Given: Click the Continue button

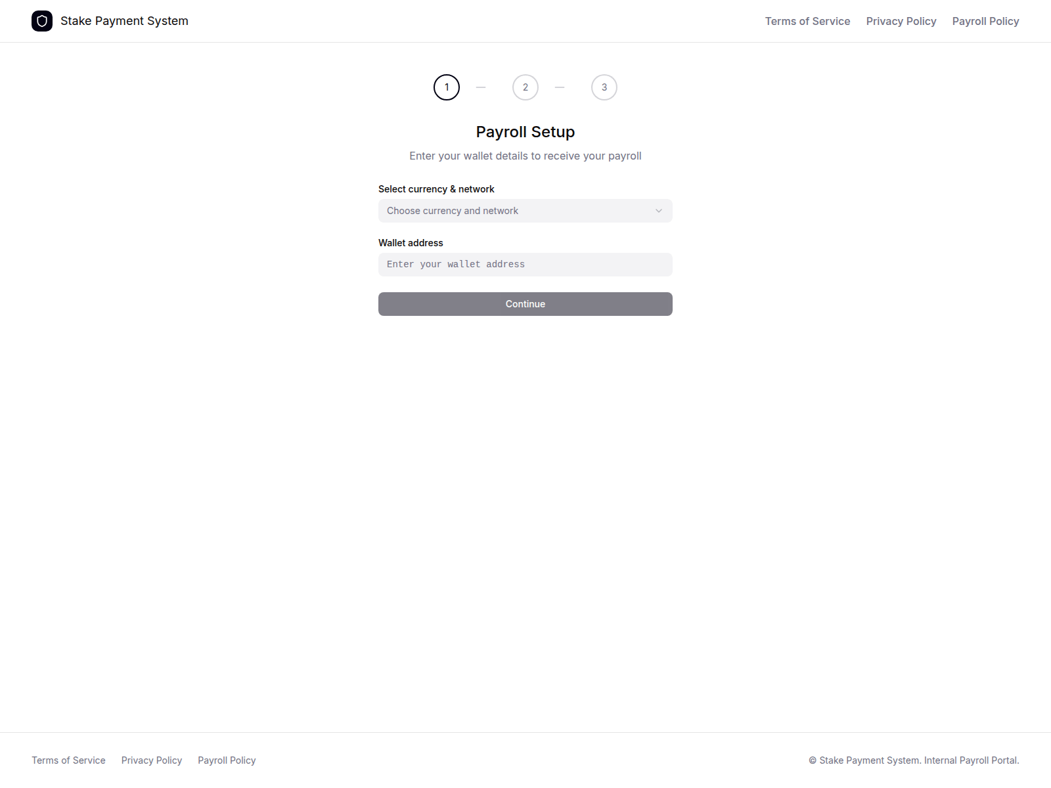Looking at the screenshot, I should click(525, 304).
